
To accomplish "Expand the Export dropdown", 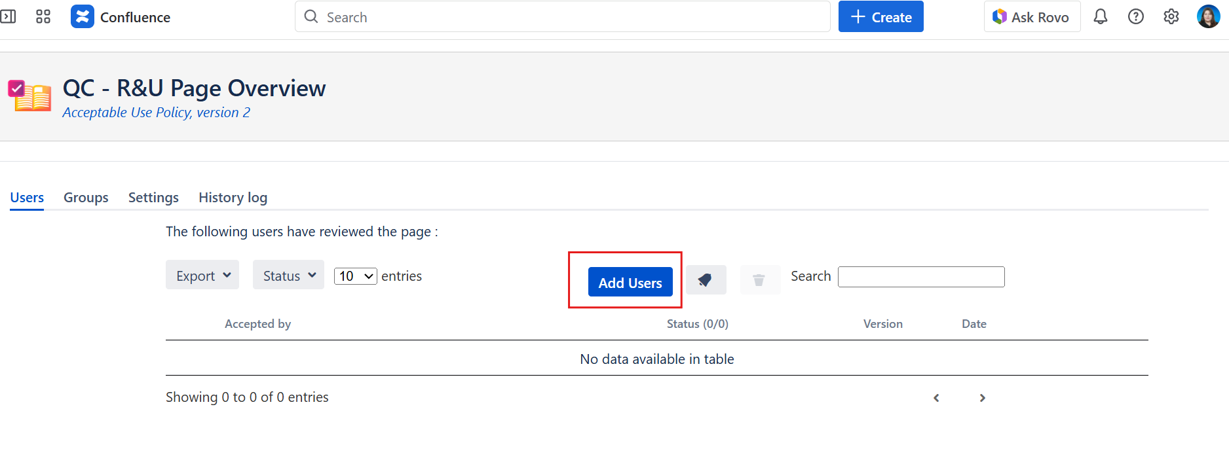I will pos(202,276).
